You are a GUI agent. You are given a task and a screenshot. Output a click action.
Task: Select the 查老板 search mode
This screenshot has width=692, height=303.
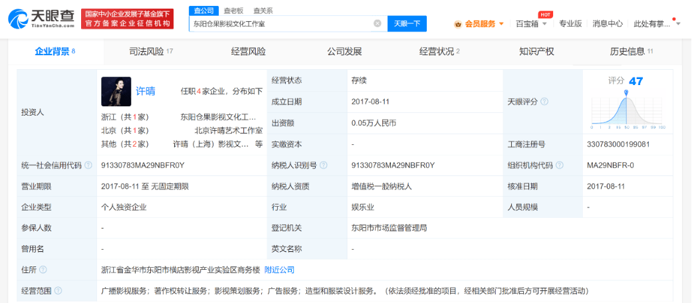233,11
